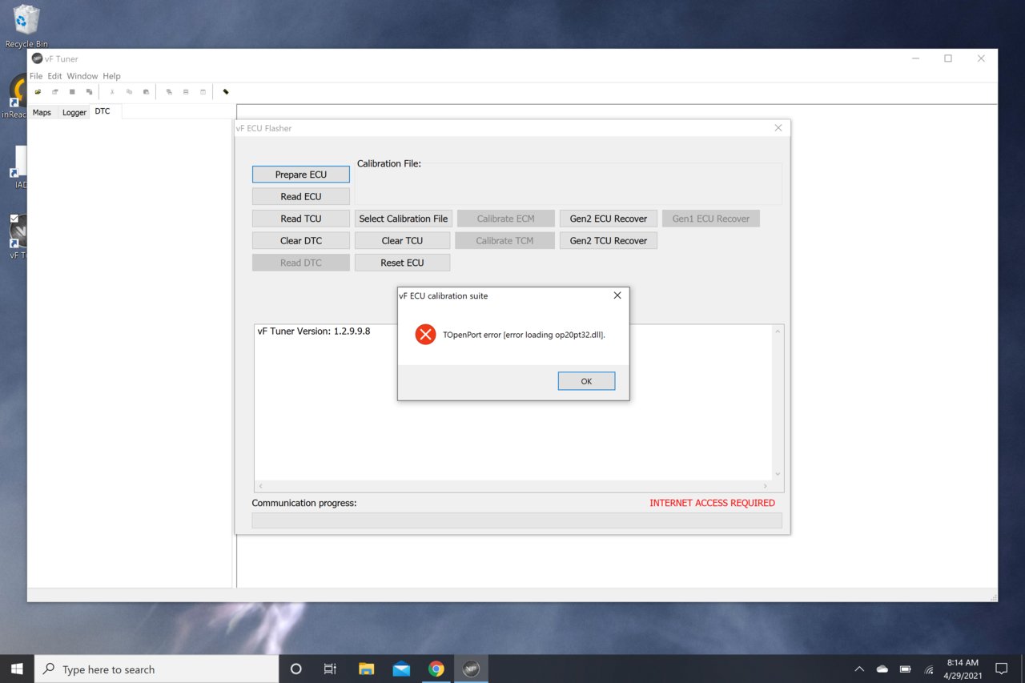
Task: Click the Cortana circle taskbar icon
Action: [295, 669]
